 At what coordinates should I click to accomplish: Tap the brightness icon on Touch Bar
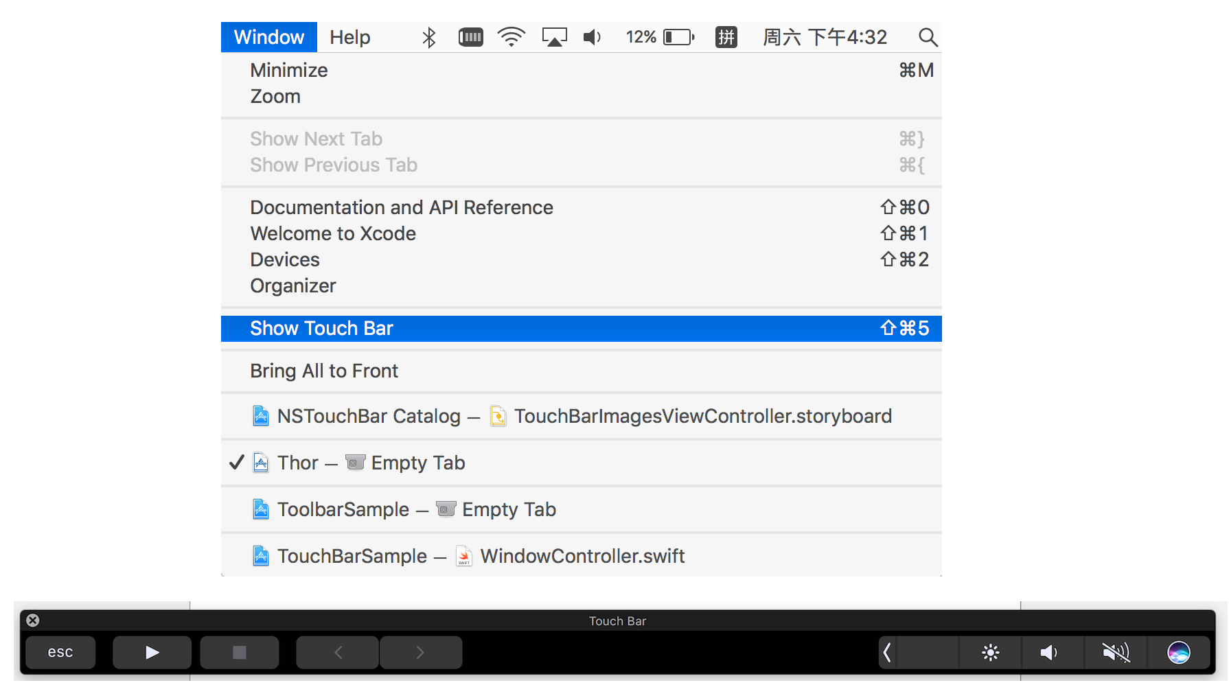990,652
